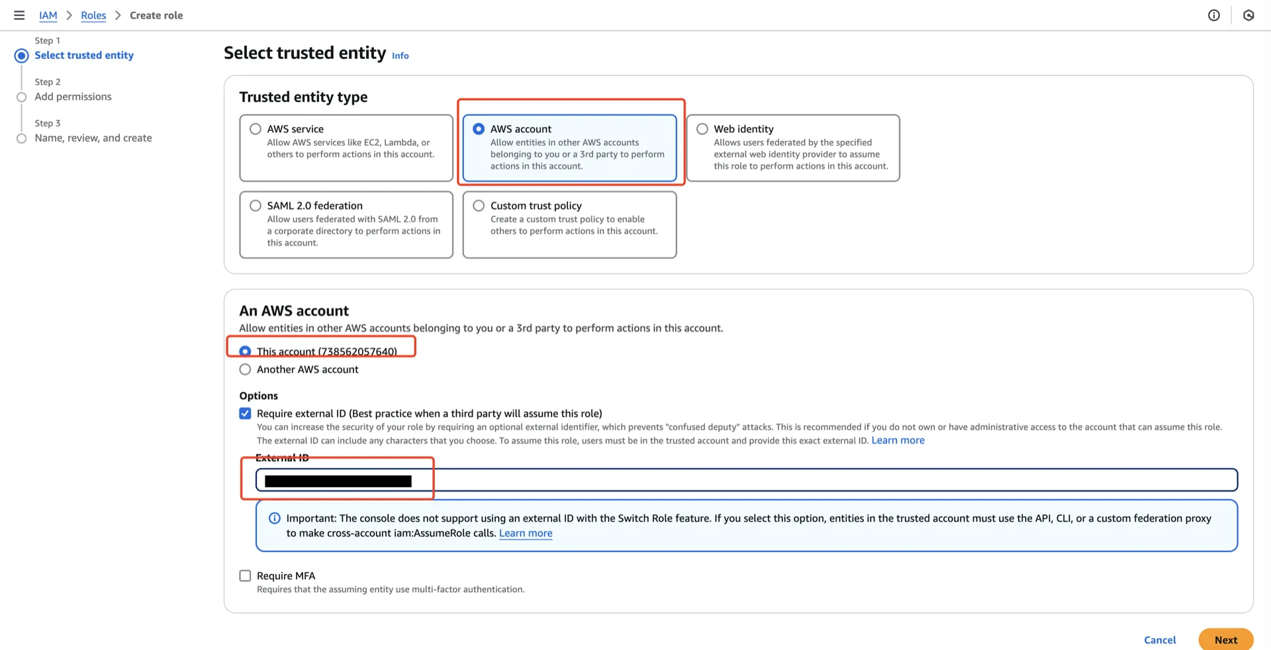
Task: Open Learn more link in Important notice
Action: point(526,533)
